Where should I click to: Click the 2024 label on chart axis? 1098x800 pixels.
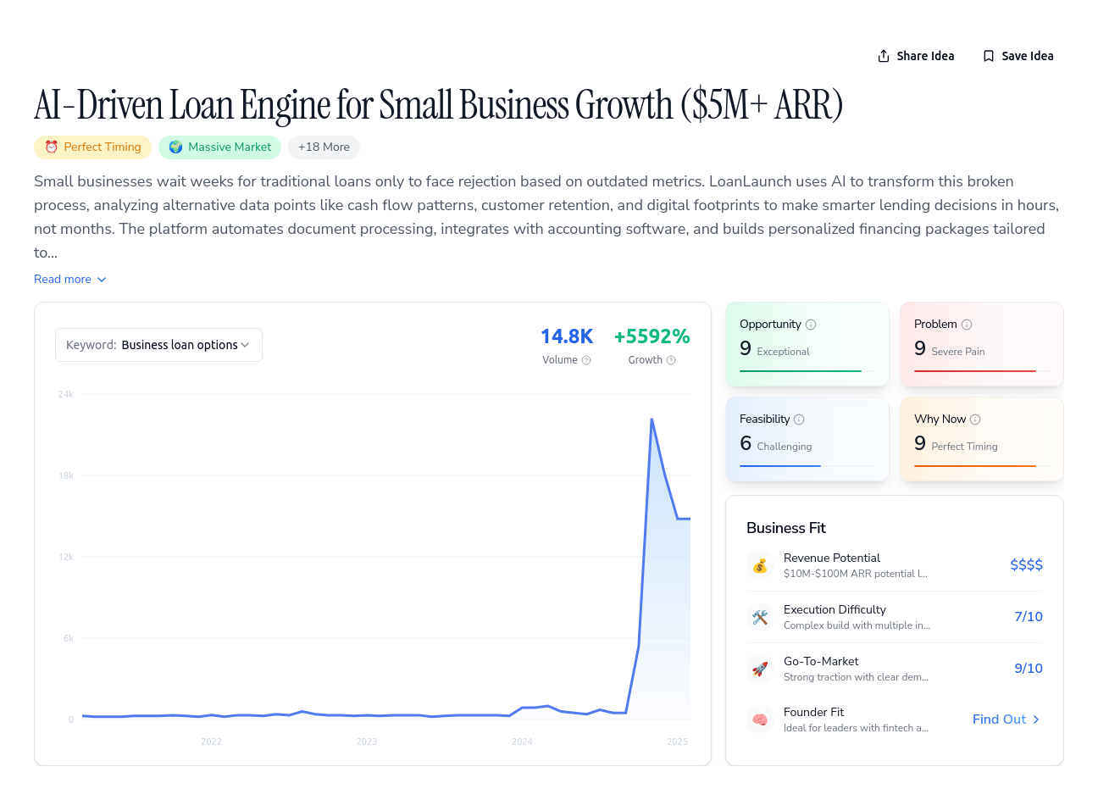click(522, 742)
